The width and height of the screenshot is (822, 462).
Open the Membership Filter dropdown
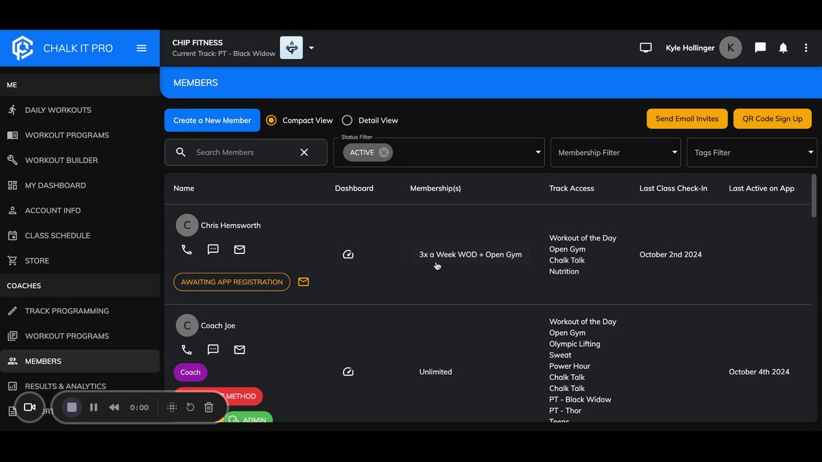click(x=615, y=153)
